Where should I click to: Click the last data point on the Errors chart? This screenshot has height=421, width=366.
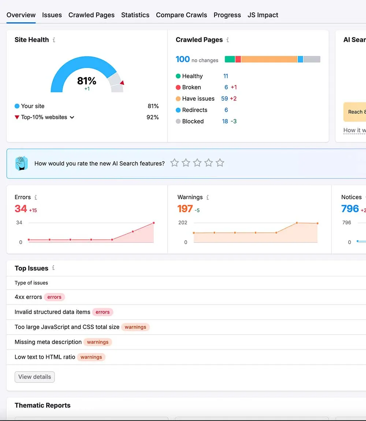coord(153,222)
